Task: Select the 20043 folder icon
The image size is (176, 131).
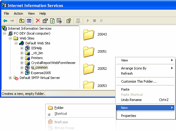Action: point(88,35)
